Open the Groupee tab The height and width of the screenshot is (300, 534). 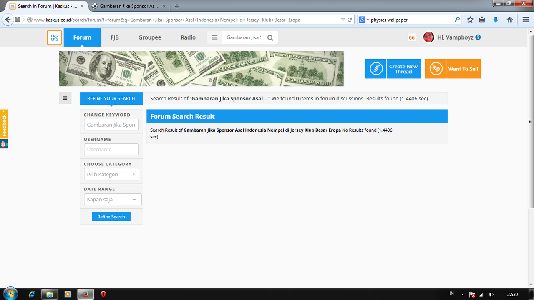point(150,37)
